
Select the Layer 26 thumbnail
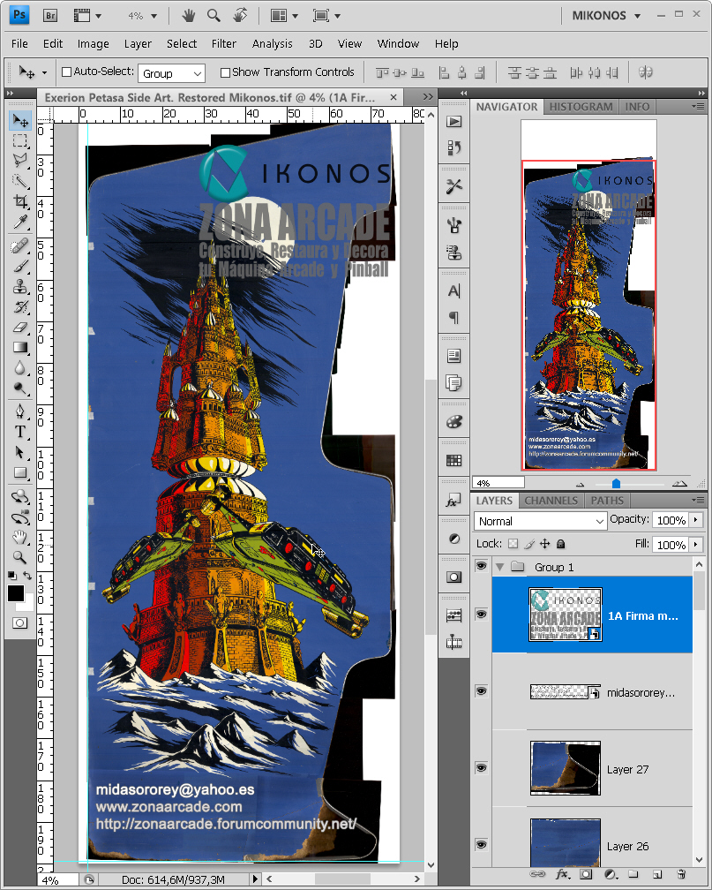[566, 841]
